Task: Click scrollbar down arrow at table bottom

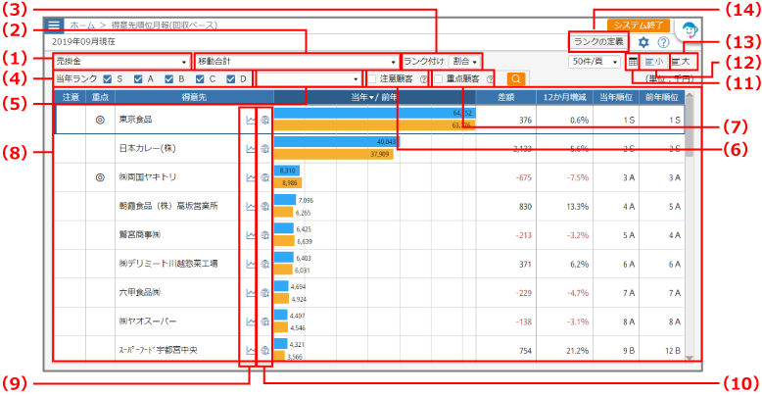Action: point(690,358)
